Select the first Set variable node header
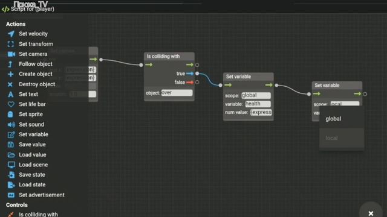Image resolution: width=387 pixels, height=217 pixels. [x=249, y=77]
